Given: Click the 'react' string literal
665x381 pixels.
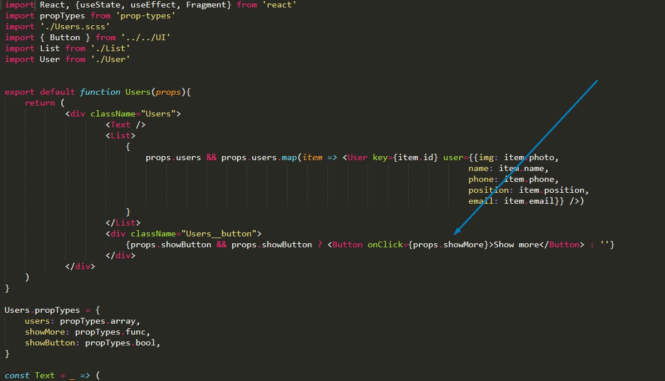Looking at the screenshot, I should tap(279, 5).
